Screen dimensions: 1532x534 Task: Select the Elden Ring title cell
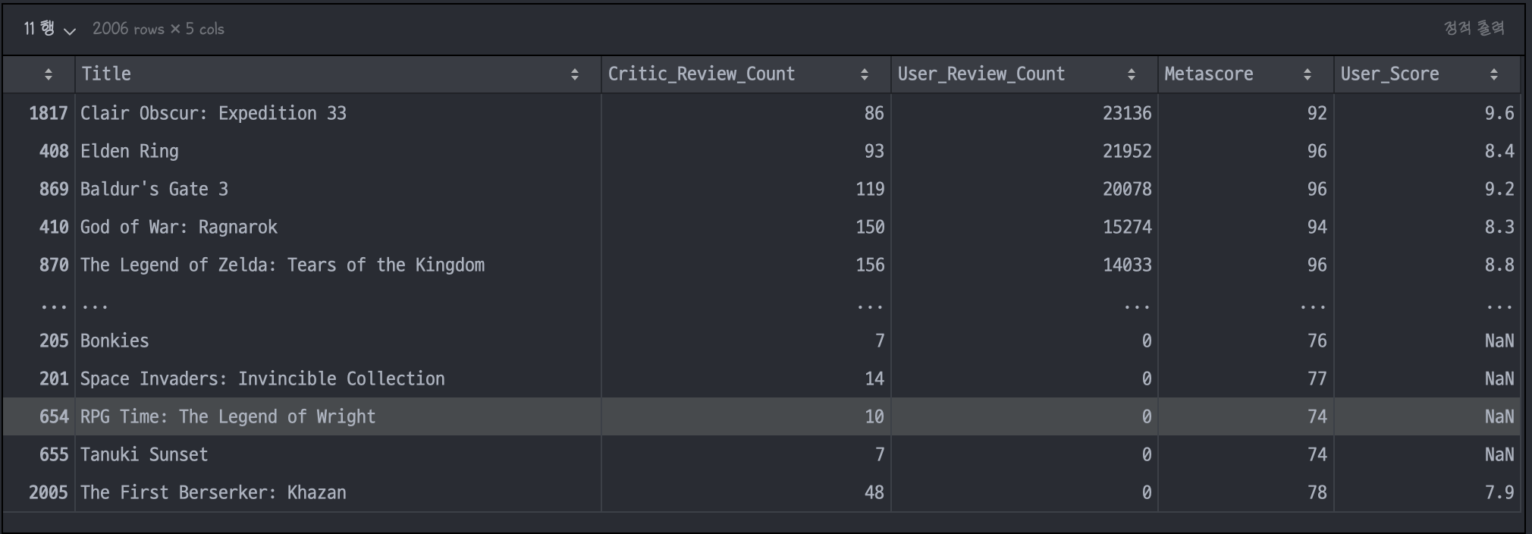coord(338,151)
